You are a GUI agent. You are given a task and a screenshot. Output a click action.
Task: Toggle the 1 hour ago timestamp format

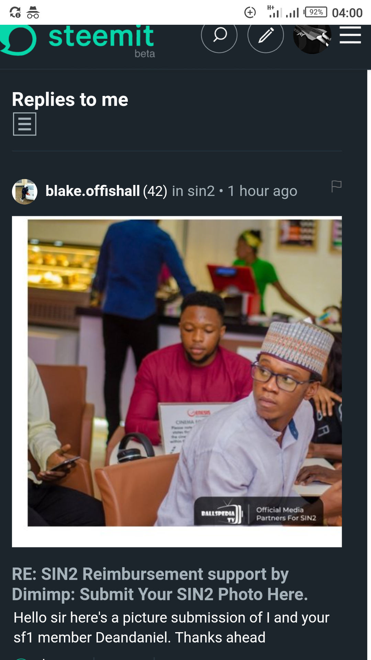(x=262, y=191)
